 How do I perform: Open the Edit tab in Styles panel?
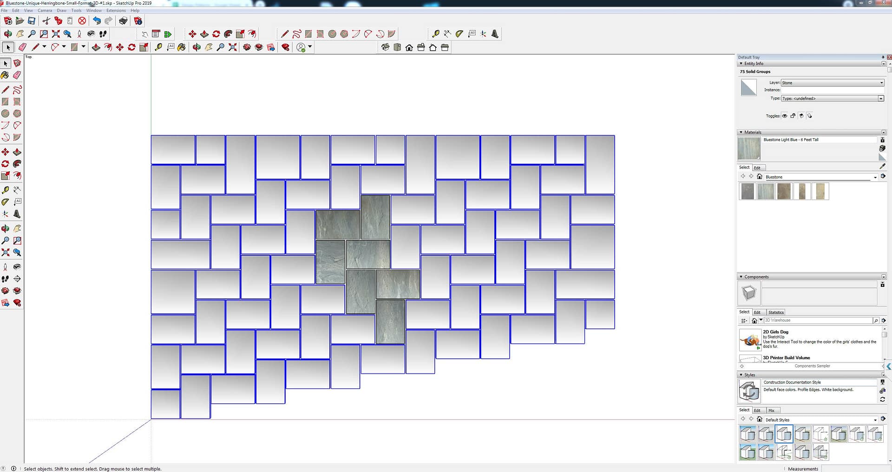757,410
